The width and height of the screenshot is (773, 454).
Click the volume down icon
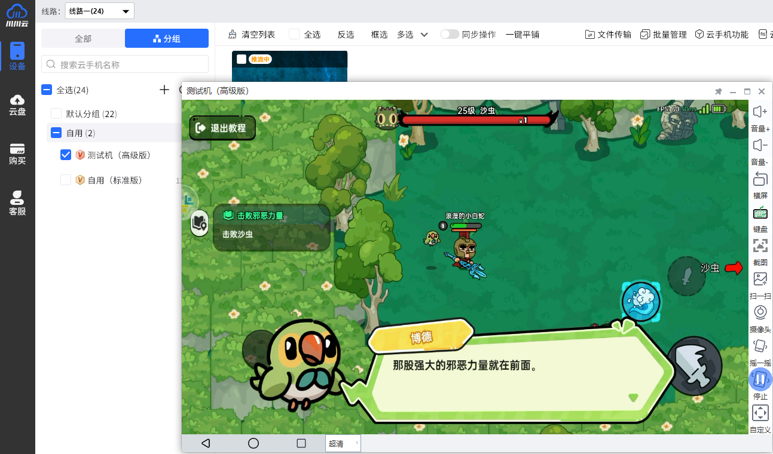(x=760, y=145)
